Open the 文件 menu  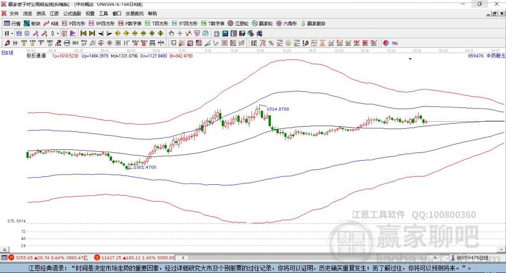(14, 13)
